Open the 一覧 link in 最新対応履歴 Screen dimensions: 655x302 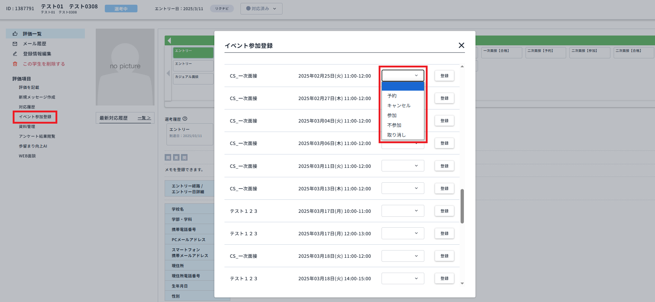[144, 118]
